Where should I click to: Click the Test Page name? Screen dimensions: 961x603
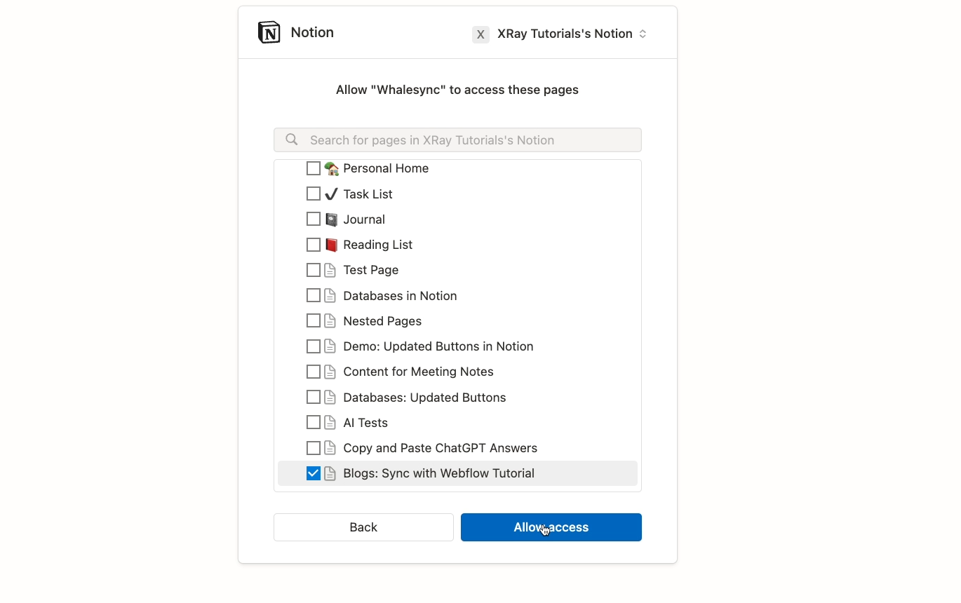[371, 270]
